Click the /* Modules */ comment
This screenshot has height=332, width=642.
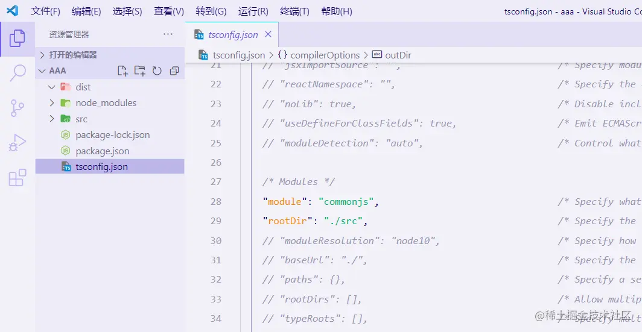pyautogui.click(x=299, y=181)
